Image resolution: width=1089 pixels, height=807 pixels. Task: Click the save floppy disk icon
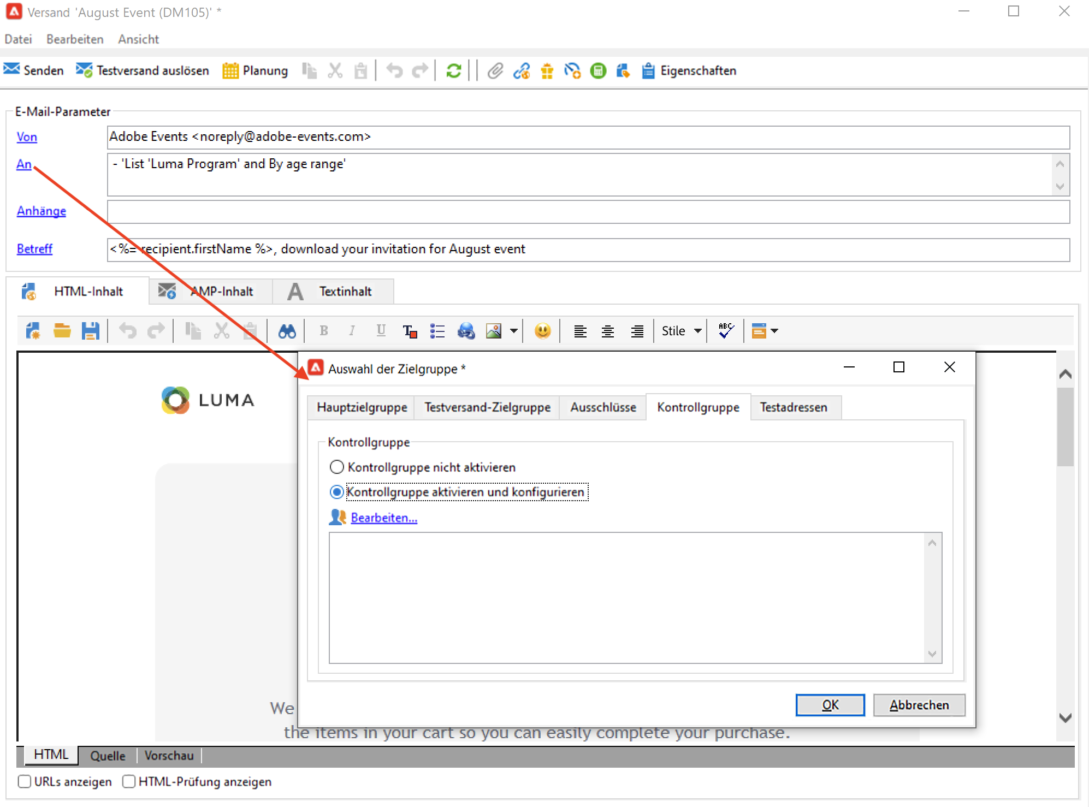click(90, 331)
